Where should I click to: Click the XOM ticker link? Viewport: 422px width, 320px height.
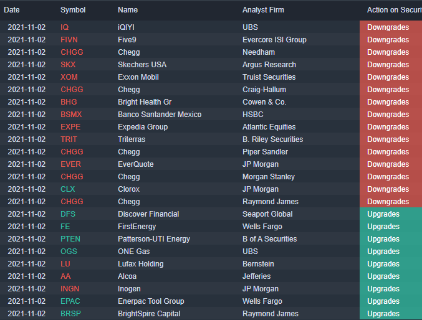coord(69,77)
